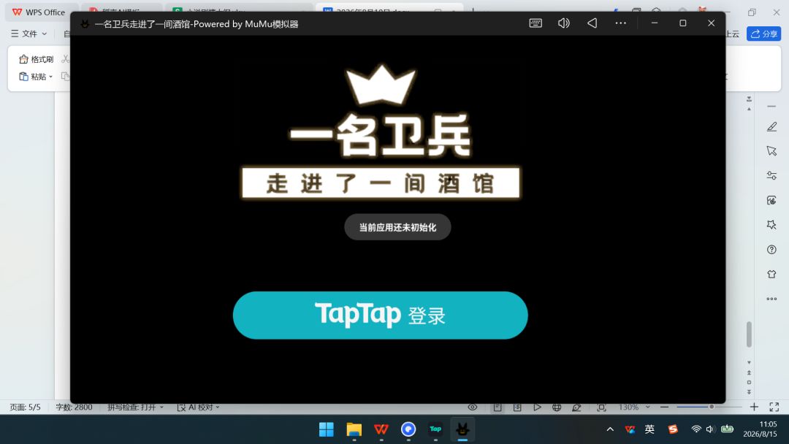Open the MuMu keyboard mapping icon
The image size is (789, 444).
click(535, 23)
